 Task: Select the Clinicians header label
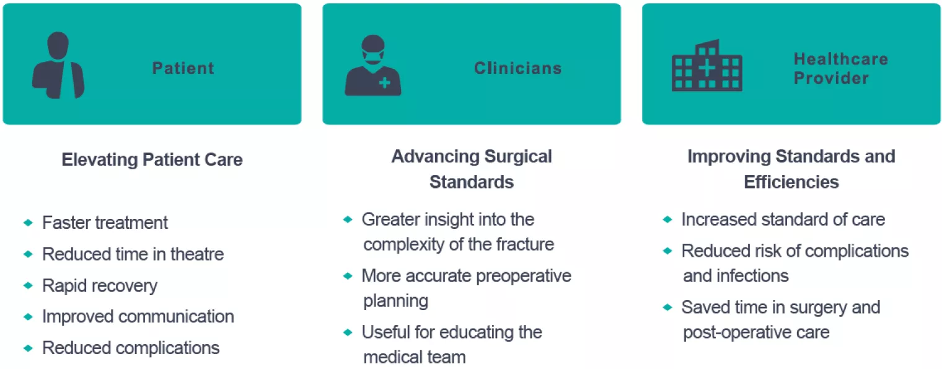517,68
